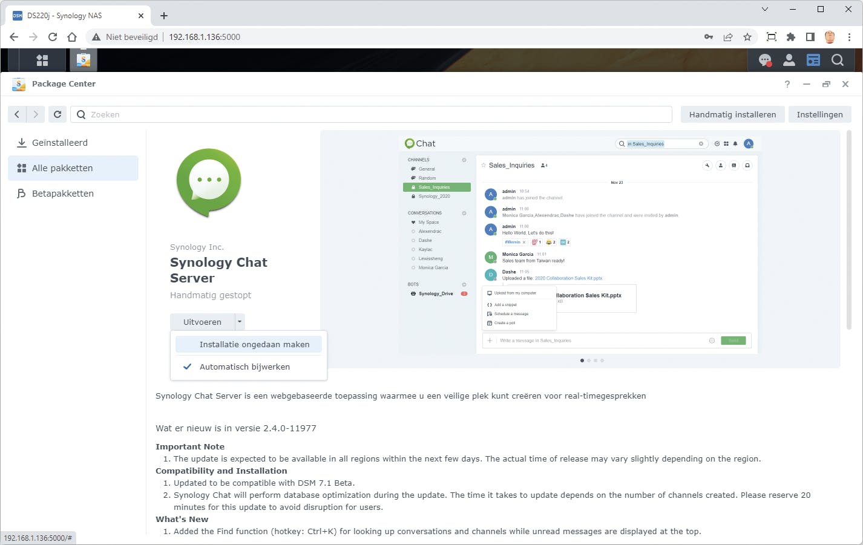The width and height of the screenshot is (863, 545).
Task: Click the 'Handmatig gestopt' status text
Action: (x=211, y=295)
